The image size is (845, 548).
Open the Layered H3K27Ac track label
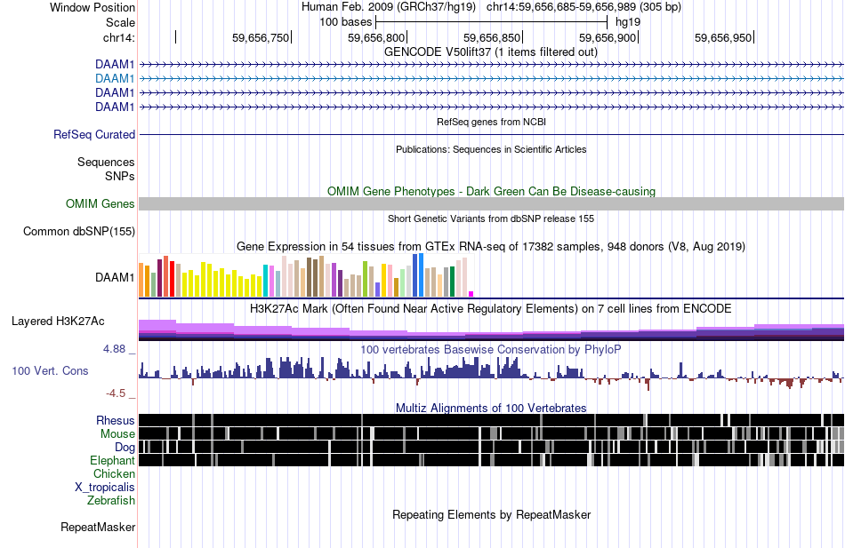click(x=58, y=322)
